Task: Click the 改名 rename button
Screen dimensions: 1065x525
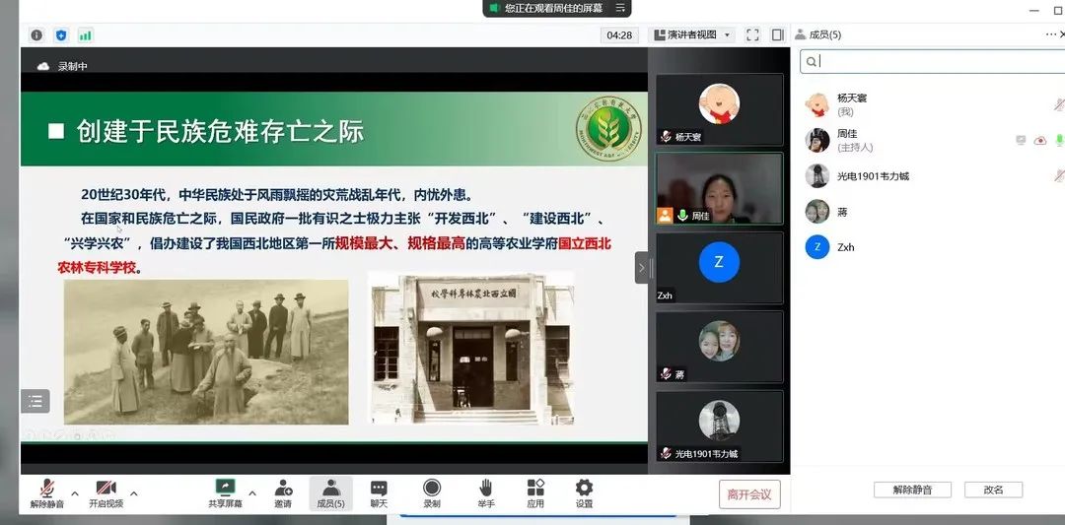Action: (x=992, y=490)
